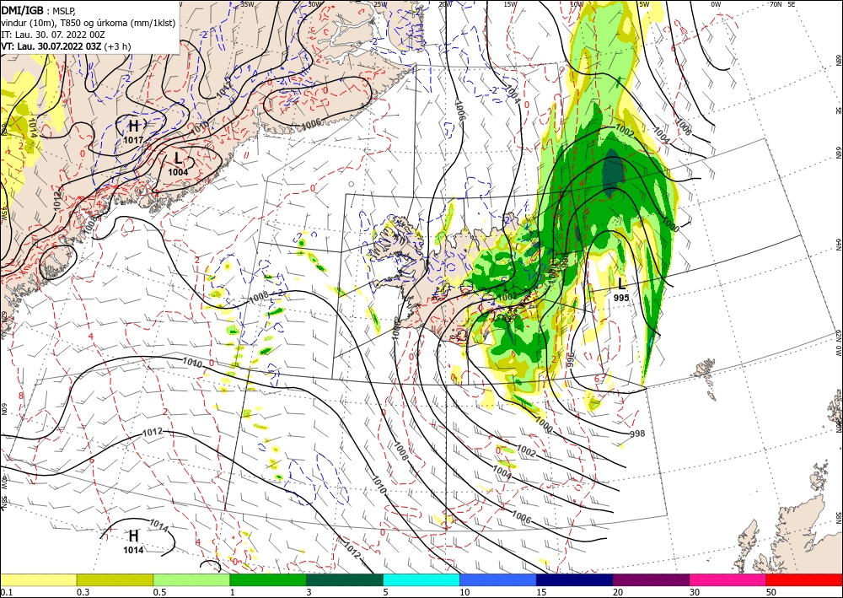843x598 pixels.
Task: Click the '10W' longitude label at top
Action: click(x=577, y=4)
